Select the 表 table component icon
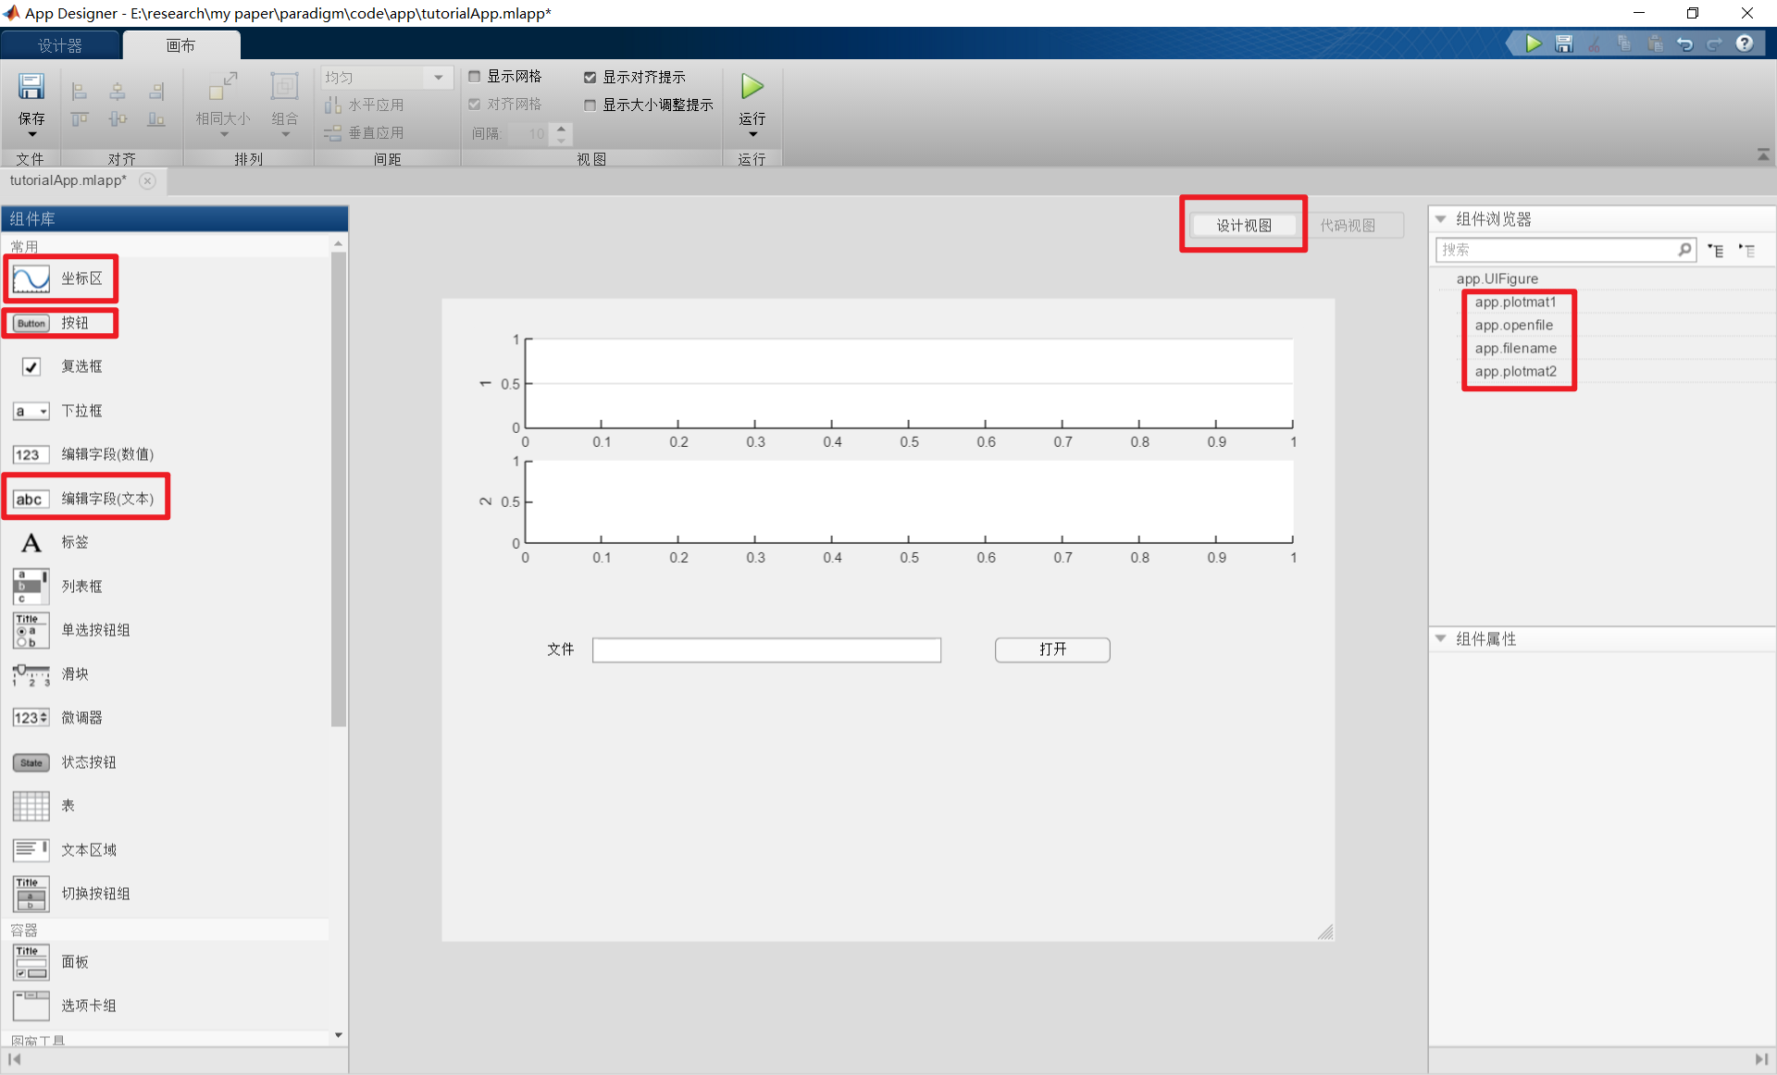Screen dimensions: 1777x1075 pyautogui.click(x=31, y=806)
